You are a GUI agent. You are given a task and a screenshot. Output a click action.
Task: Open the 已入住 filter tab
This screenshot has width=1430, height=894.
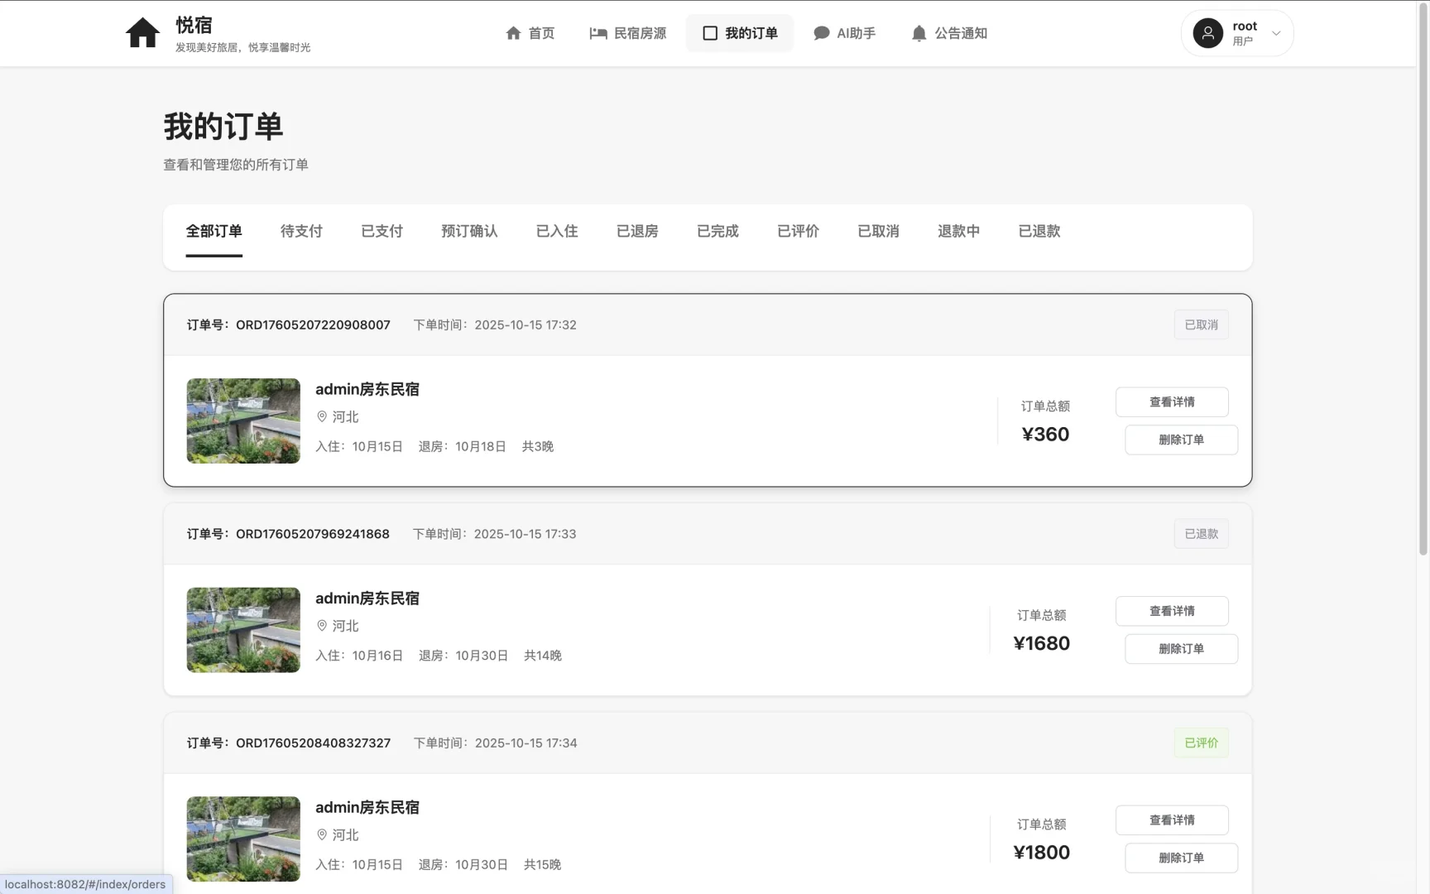(x=556, y=232)
